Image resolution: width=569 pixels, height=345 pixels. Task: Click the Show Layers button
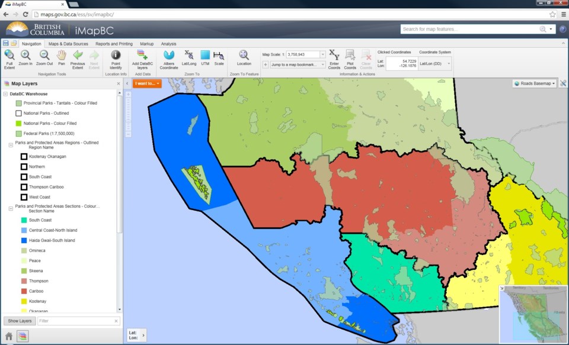pyautogui.click(x=20, y=321)
